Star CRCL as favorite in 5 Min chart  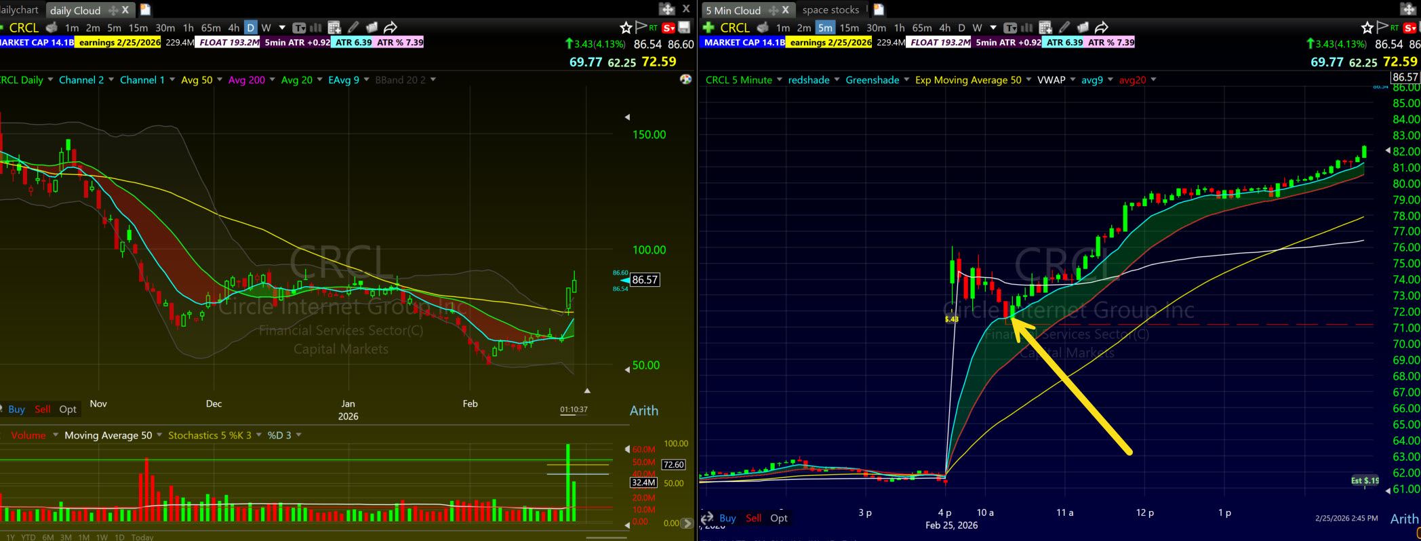tap(1367, 27)
